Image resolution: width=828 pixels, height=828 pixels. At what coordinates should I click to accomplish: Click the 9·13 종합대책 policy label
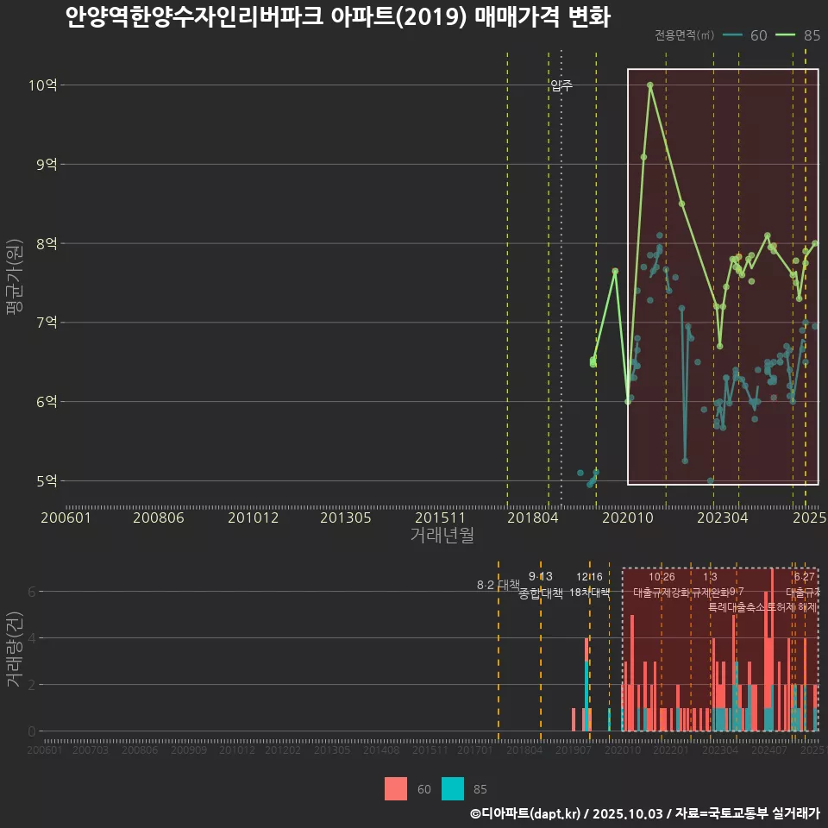pos(541,585)
